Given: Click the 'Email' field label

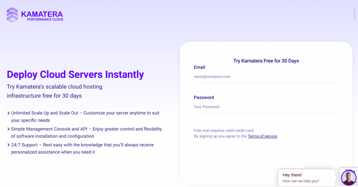Looking at the screenshot, I should click(x=199, y=67).
